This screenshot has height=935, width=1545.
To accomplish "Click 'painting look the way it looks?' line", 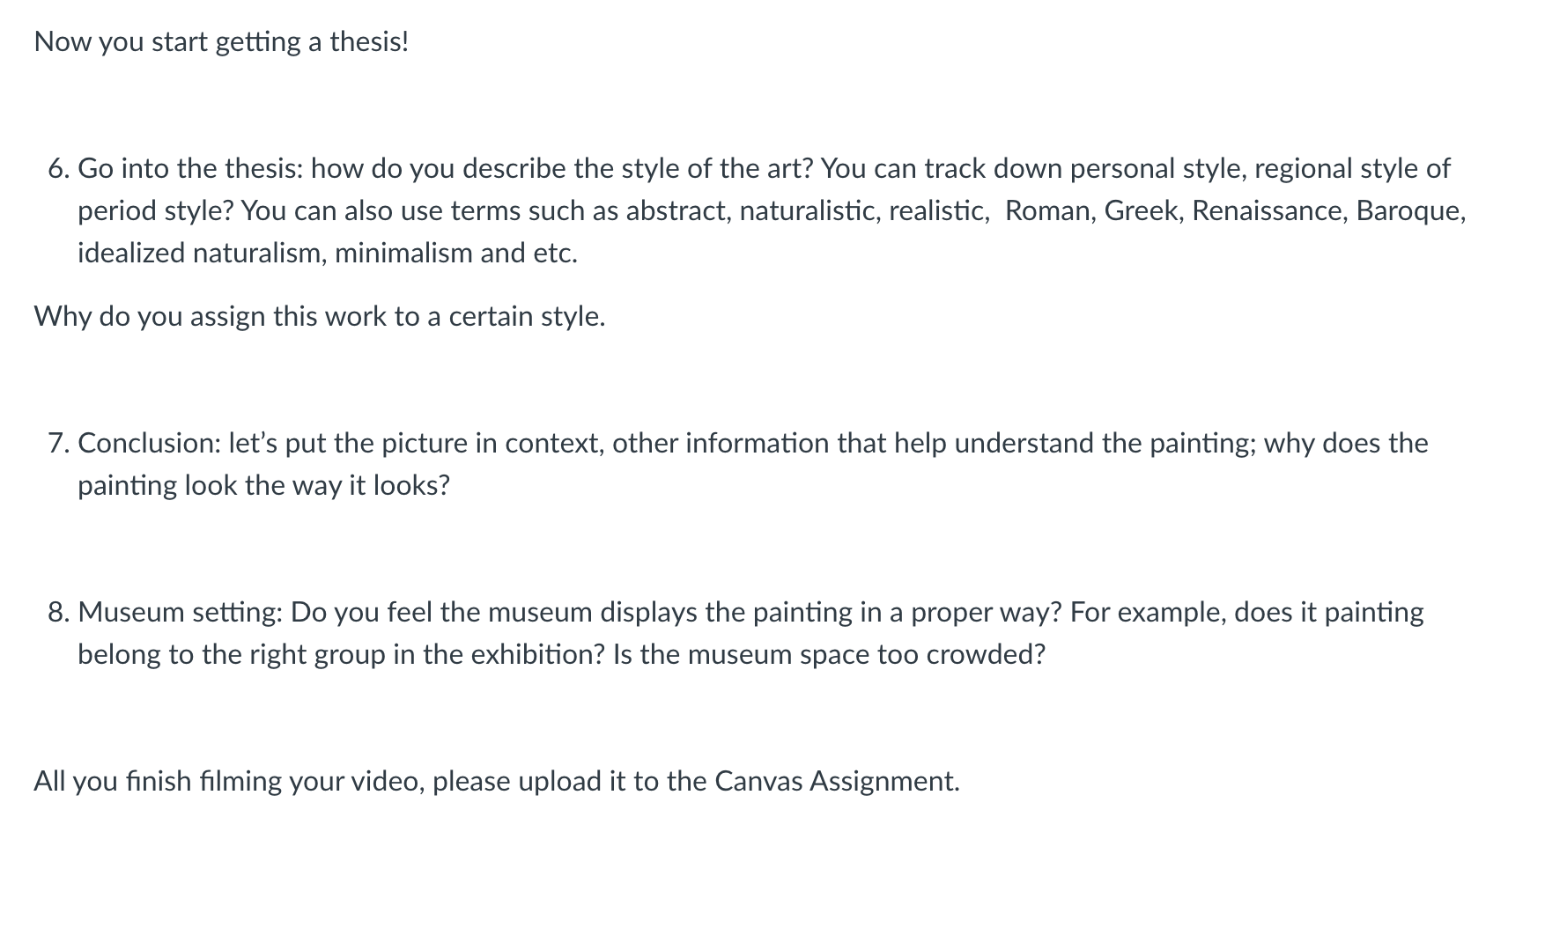I will tap(263, 485).
